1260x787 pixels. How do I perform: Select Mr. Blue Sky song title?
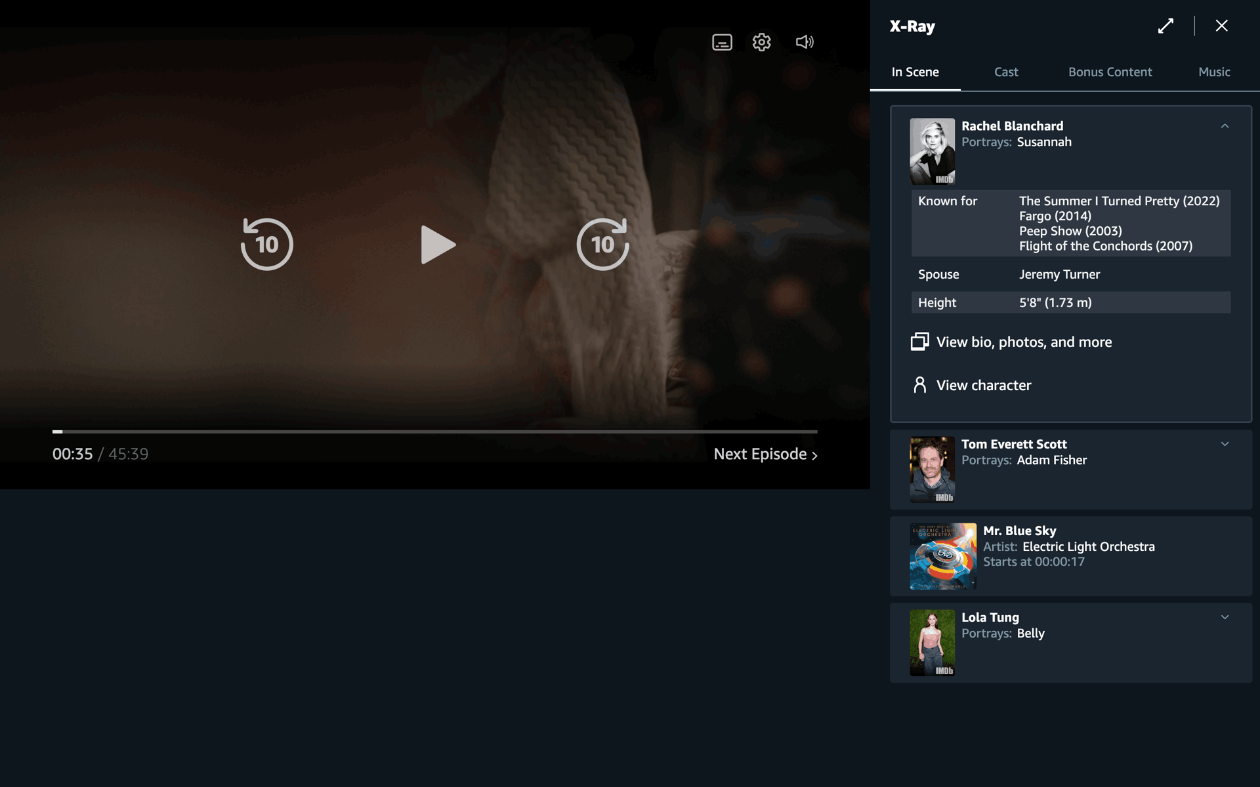tap(1019, 531)
